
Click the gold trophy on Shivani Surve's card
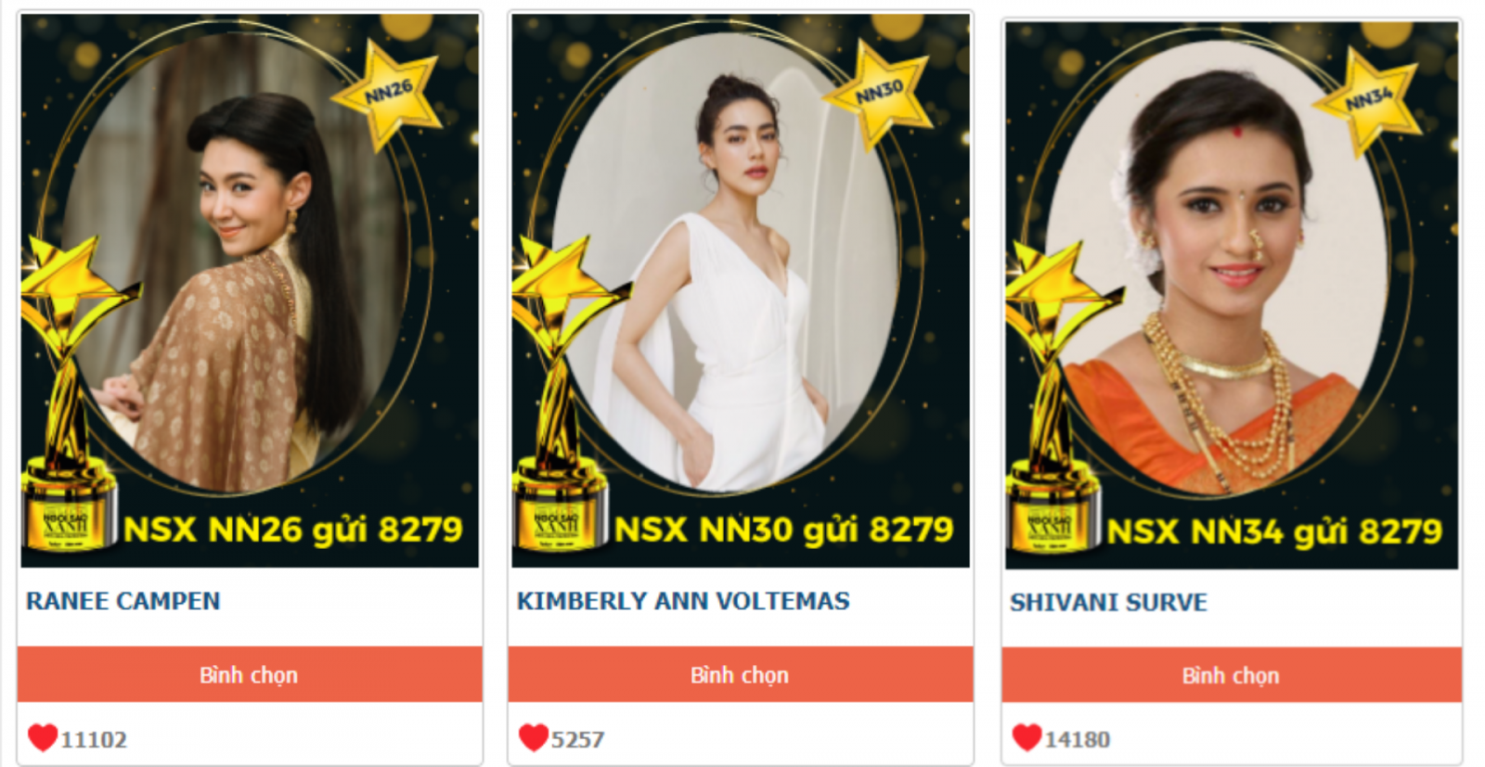[1053, 397]
